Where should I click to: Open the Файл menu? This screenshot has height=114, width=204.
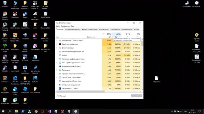(58, 26)
